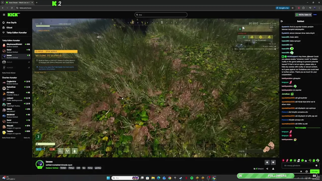322x181 pixels.
Task: Toggle stream notification bell
Action: [267, 162]
